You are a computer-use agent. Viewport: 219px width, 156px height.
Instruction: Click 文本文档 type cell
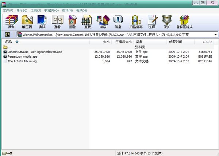coord(142,61)
